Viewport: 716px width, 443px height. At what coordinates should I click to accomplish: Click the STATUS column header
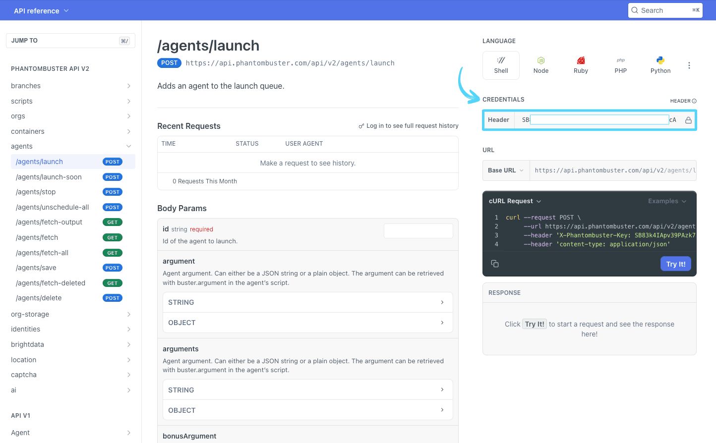[x=247, y=144]
